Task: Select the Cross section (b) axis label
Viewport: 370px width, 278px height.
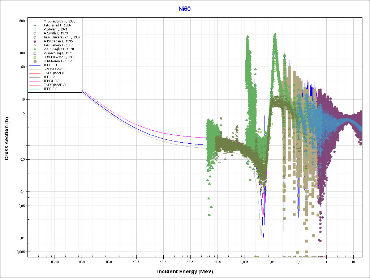Action: 7,138
